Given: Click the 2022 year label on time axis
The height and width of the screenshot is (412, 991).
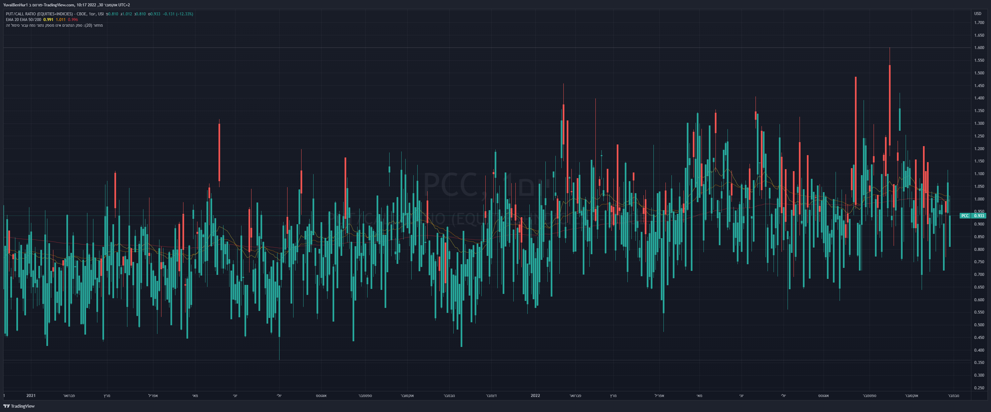Looking at the screenshot, I should pos(535,395).
